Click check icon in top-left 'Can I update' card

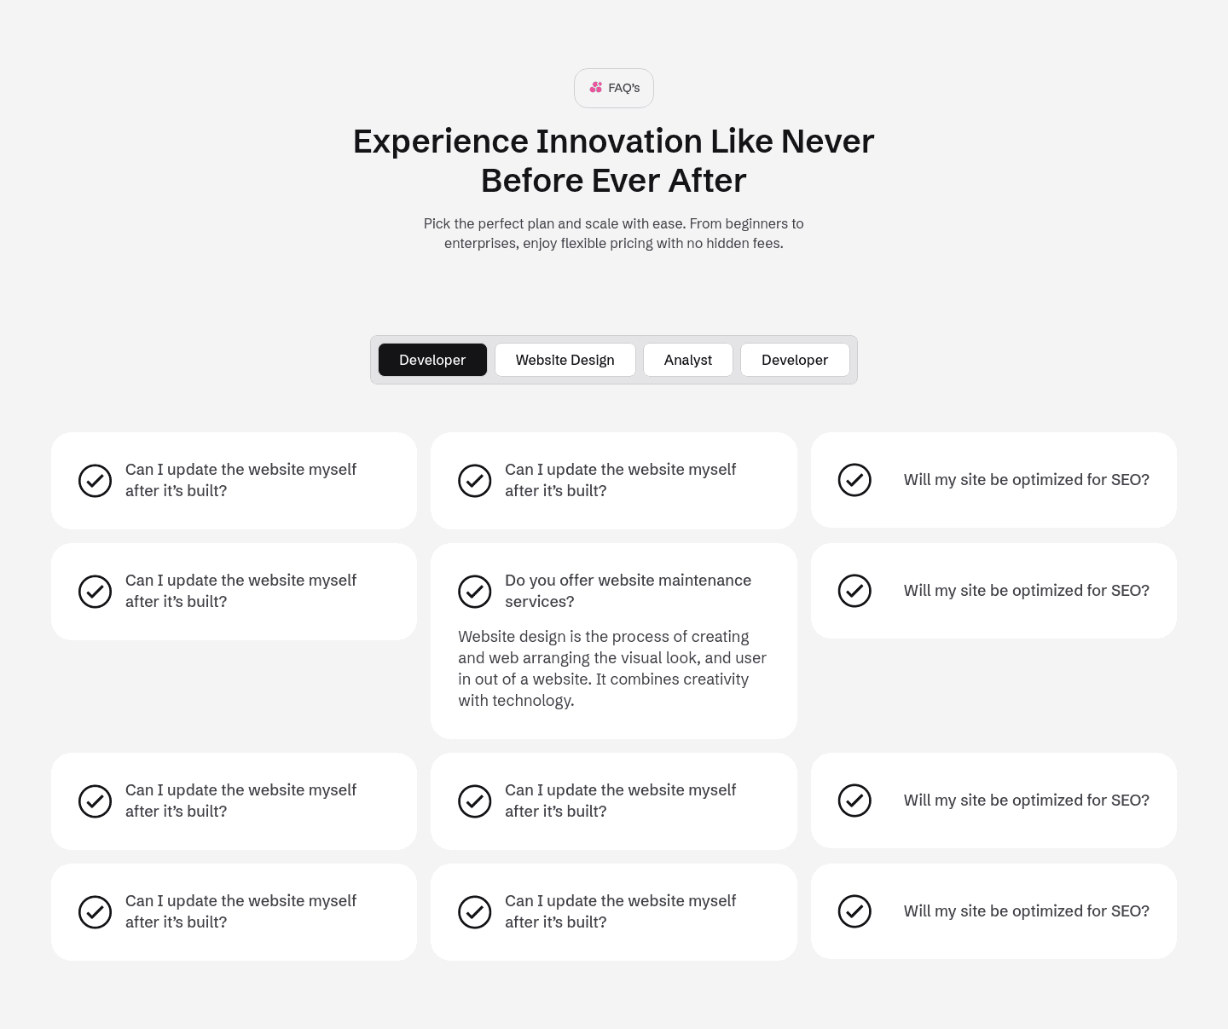(96, 481)
